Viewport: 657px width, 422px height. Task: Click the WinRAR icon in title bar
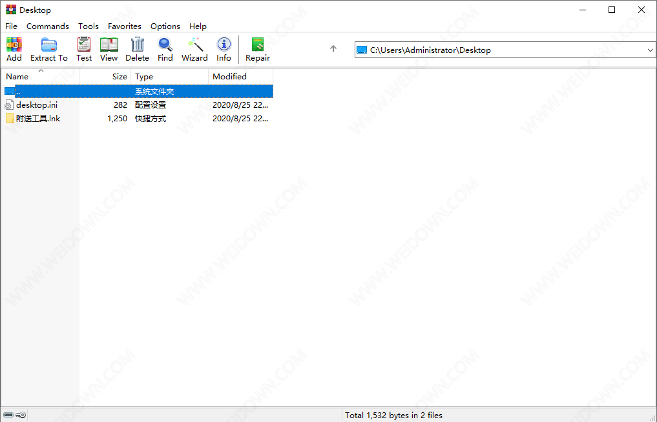[10, 10]
